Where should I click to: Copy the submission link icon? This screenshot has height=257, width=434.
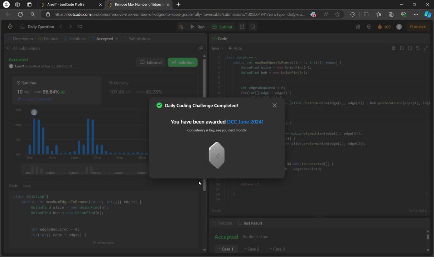coord(201,48)
